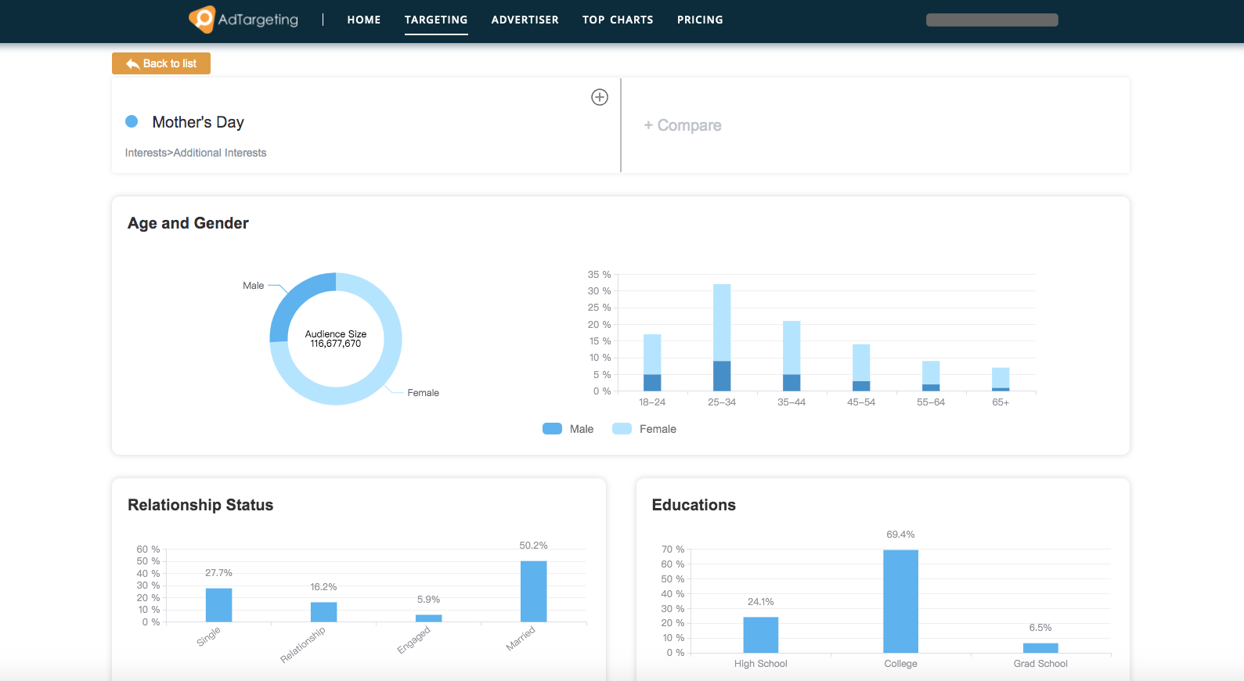Image resolution: width=1244 pixels, height=681 pixels.
Task: Click the blurred user account area
Action: 992,20
